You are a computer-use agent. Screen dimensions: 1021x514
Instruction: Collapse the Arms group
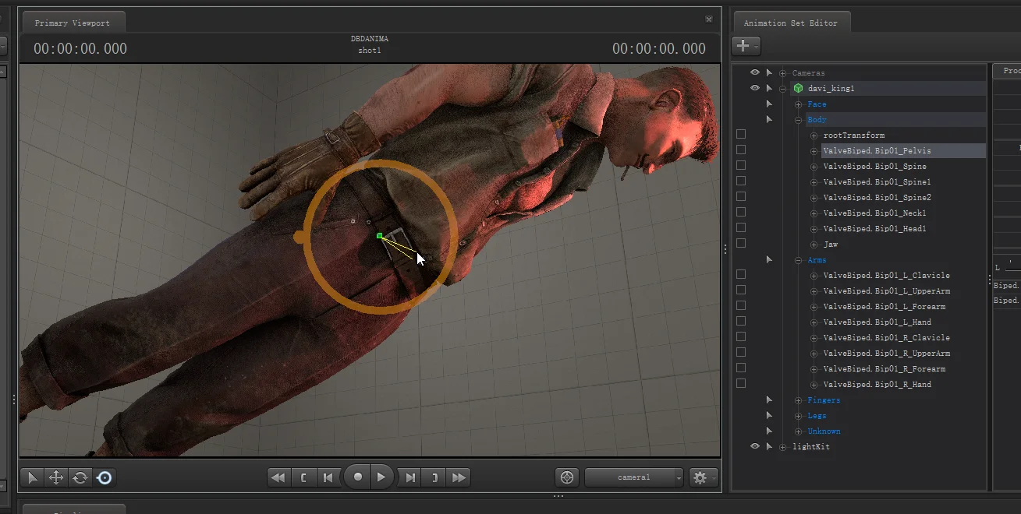click(x=798, y=260)
